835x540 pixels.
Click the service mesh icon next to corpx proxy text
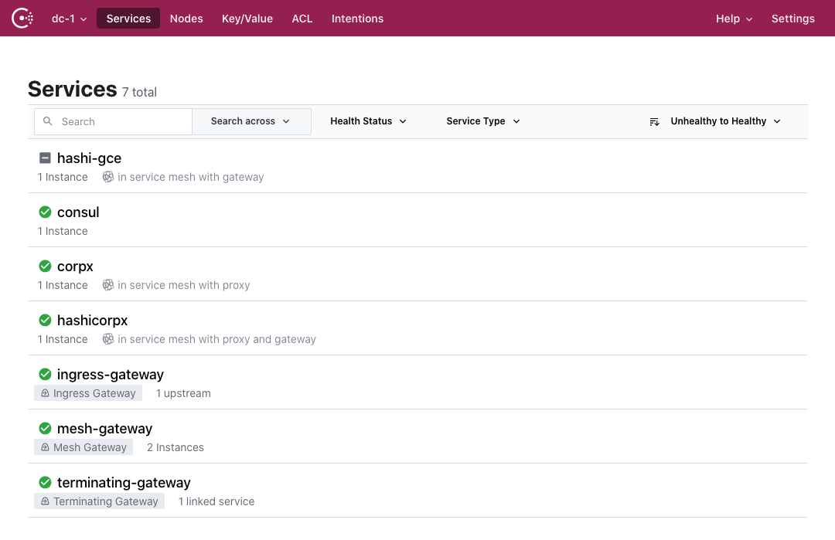coord(108,285)
